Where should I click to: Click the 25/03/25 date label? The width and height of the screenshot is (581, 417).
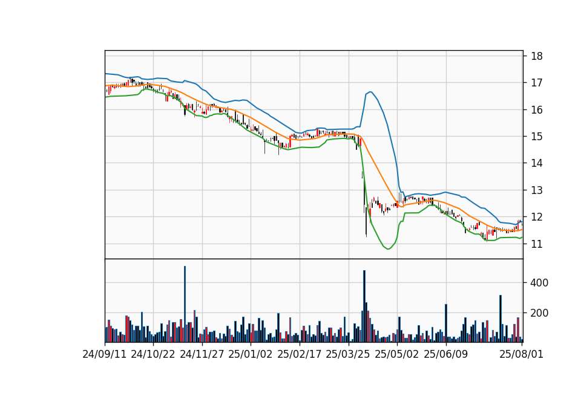348,355
